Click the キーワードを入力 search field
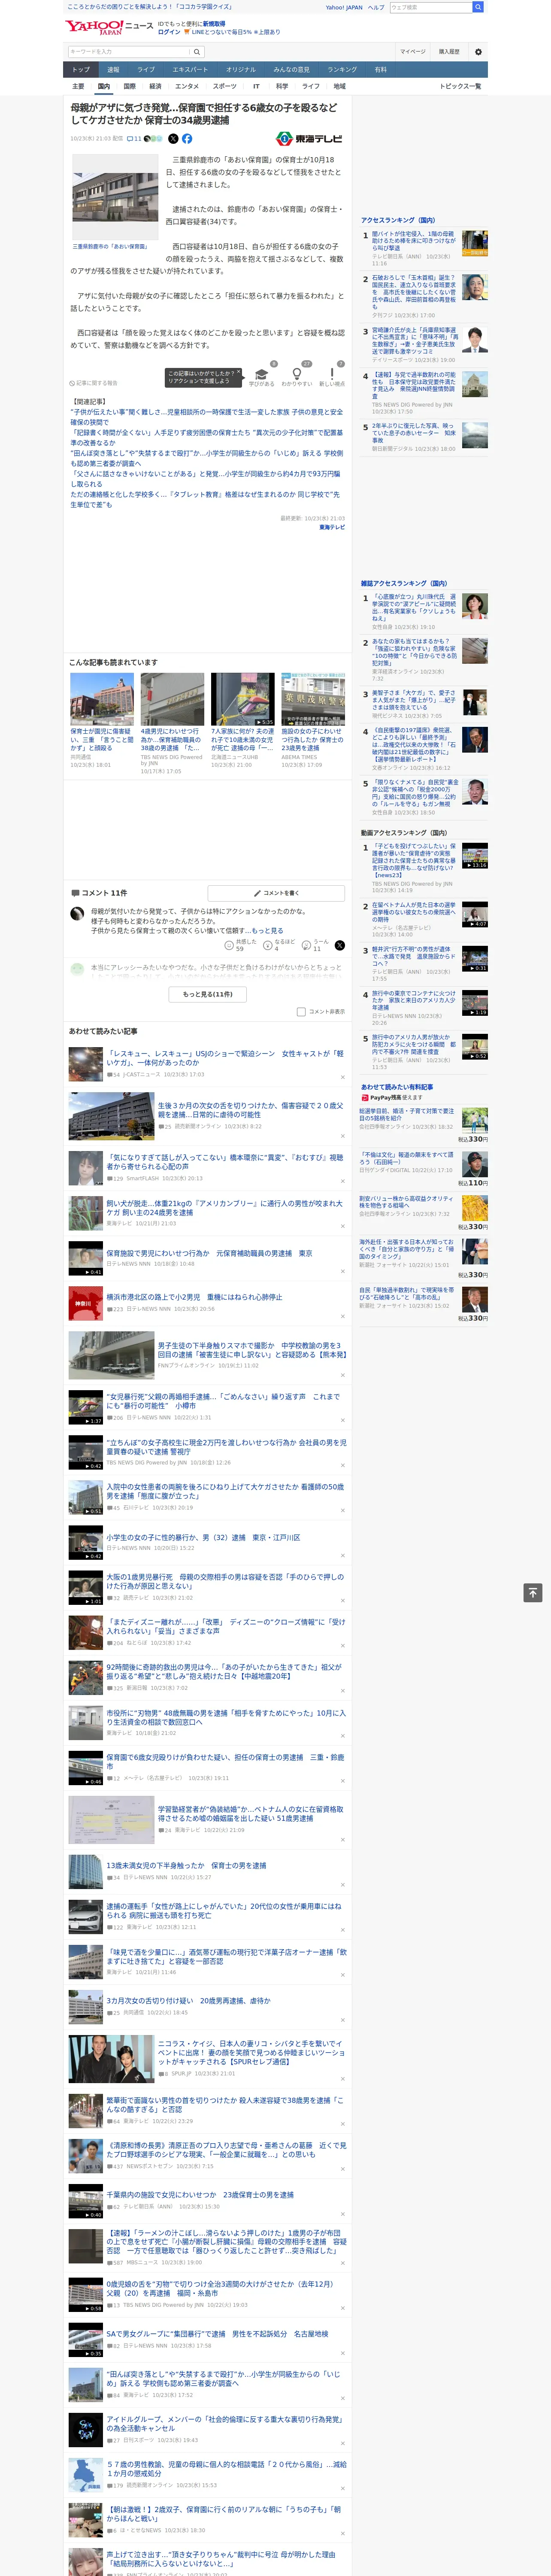 pos(129,51)
